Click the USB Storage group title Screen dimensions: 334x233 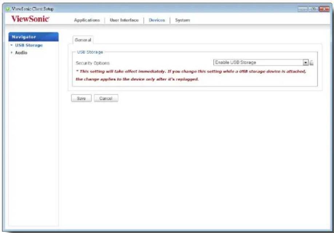tap(90, 52)
